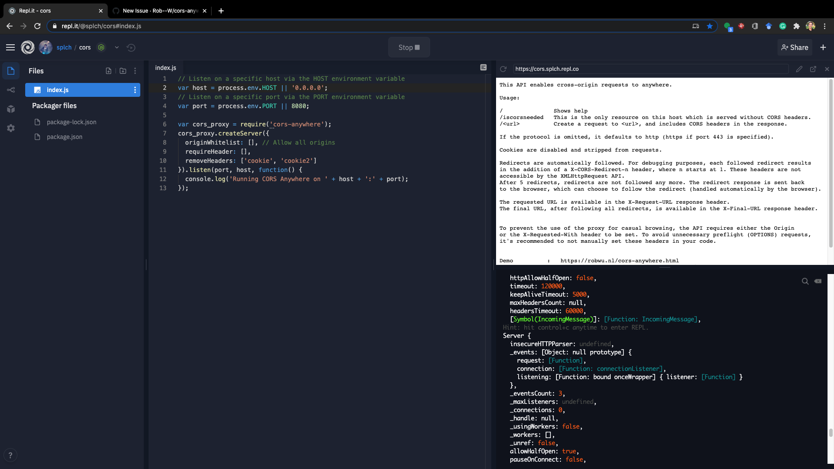Open the Files panel overflow three-dot menu
The height and width of the screenshot is (469, 834).
pos(135,71)
